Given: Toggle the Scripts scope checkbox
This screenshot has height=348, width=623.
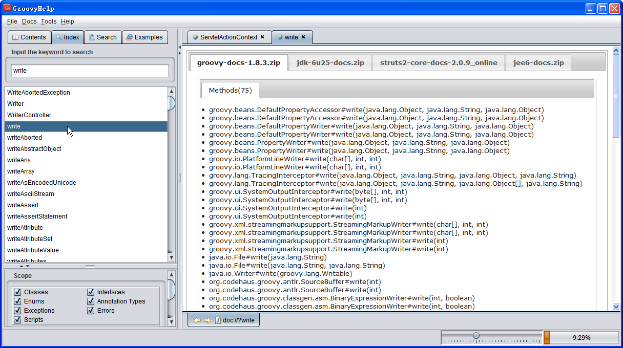Looking at the screenshot, I should tap(17, 320).
